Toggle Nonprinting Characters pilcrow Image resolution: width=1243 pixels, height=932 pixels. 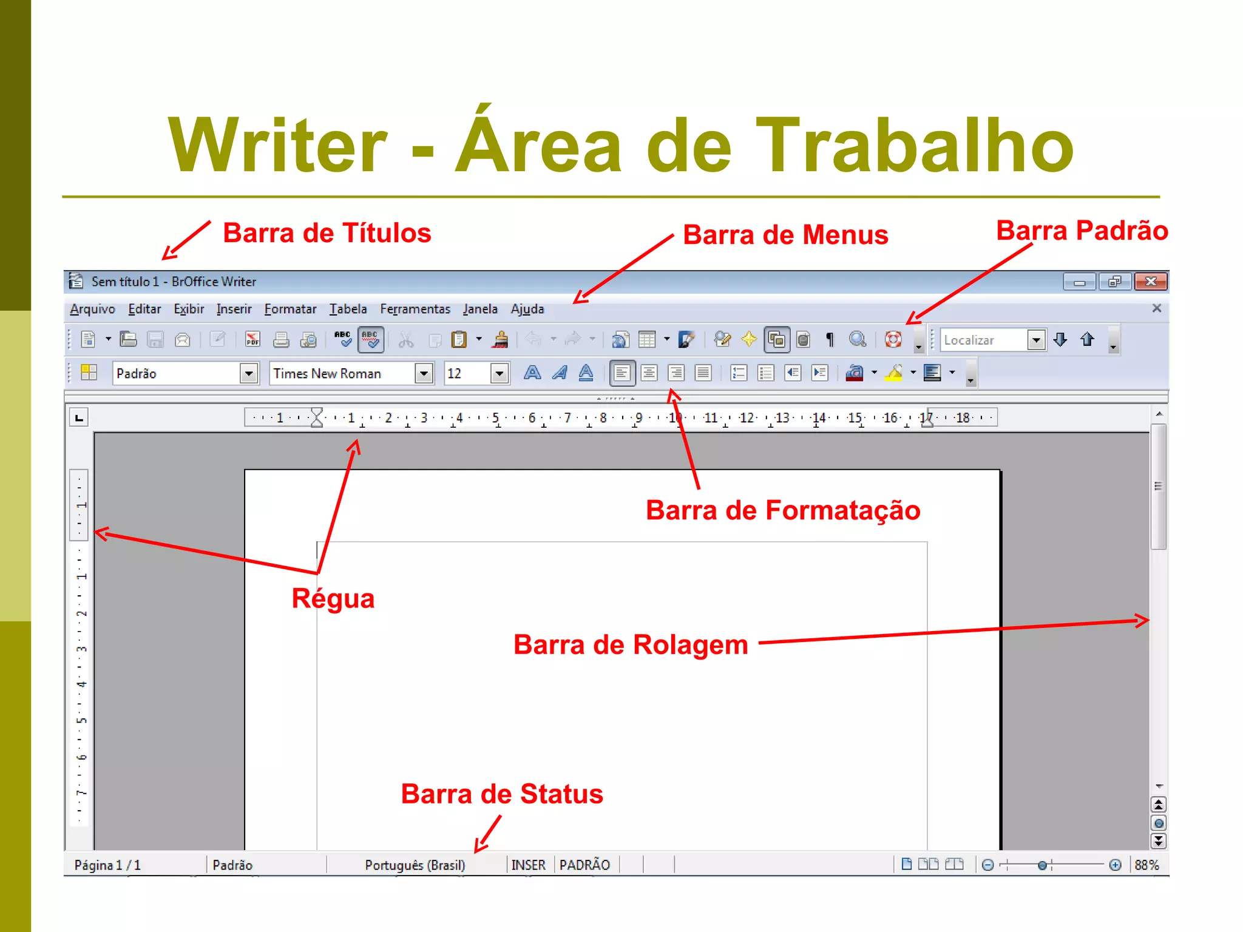[830, 339]
